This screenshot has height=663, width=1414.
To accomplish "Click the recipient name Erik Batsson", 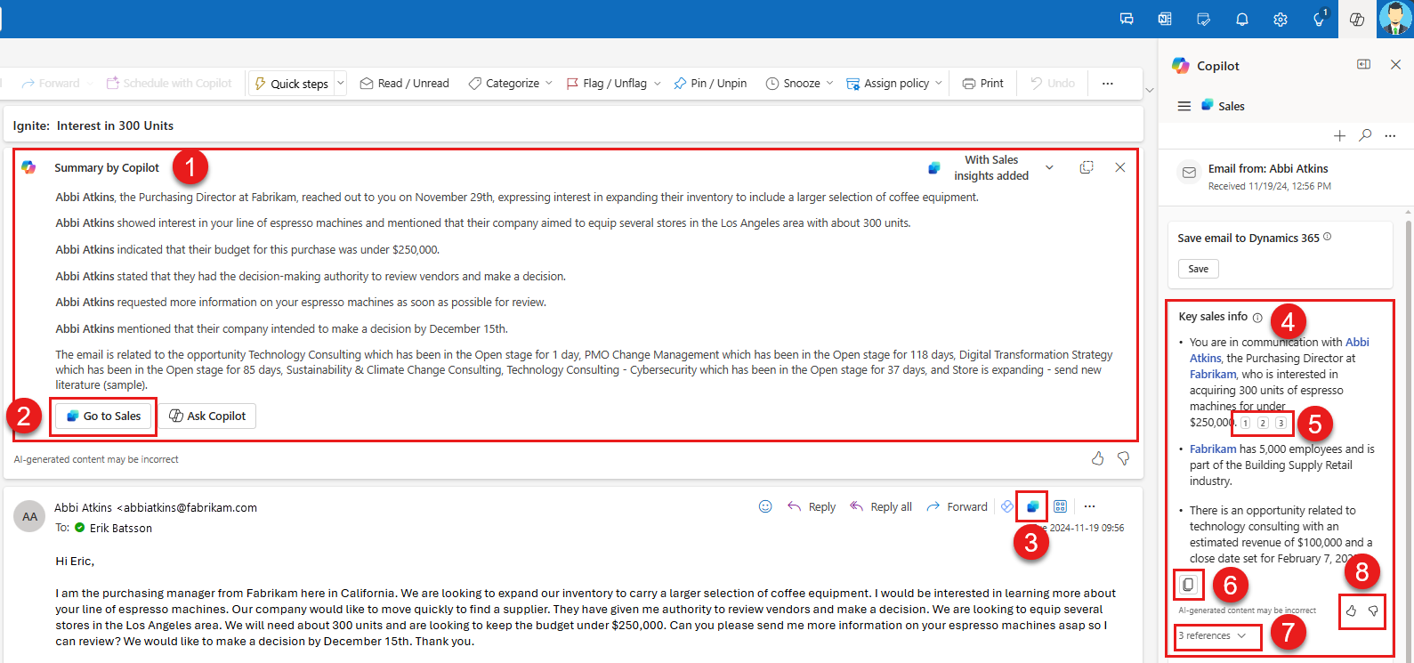I will 121,528.
